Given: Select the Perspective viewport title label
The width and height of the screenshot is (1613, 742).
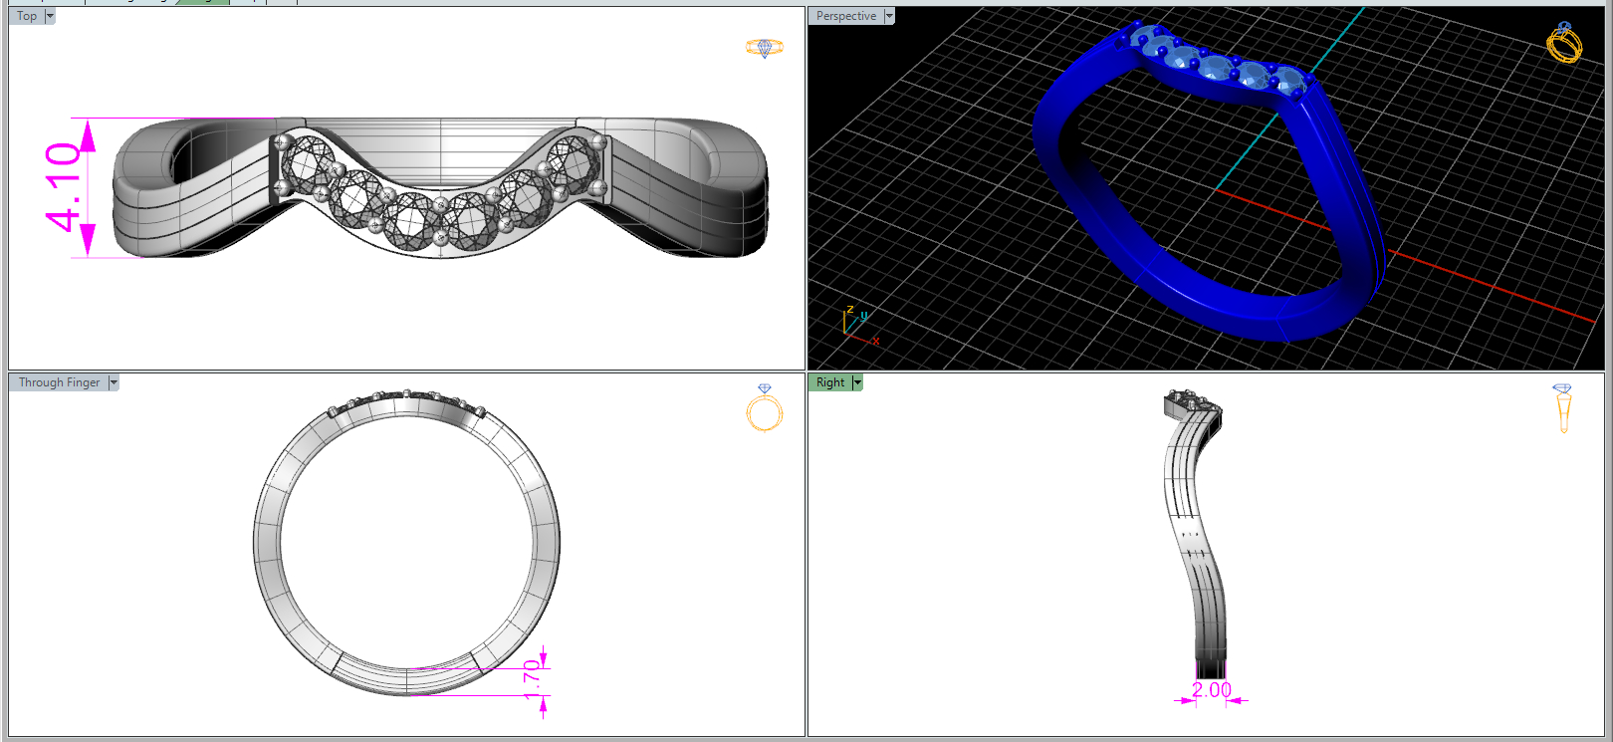Looking at the screenshot, I should (x=846, y=16).
